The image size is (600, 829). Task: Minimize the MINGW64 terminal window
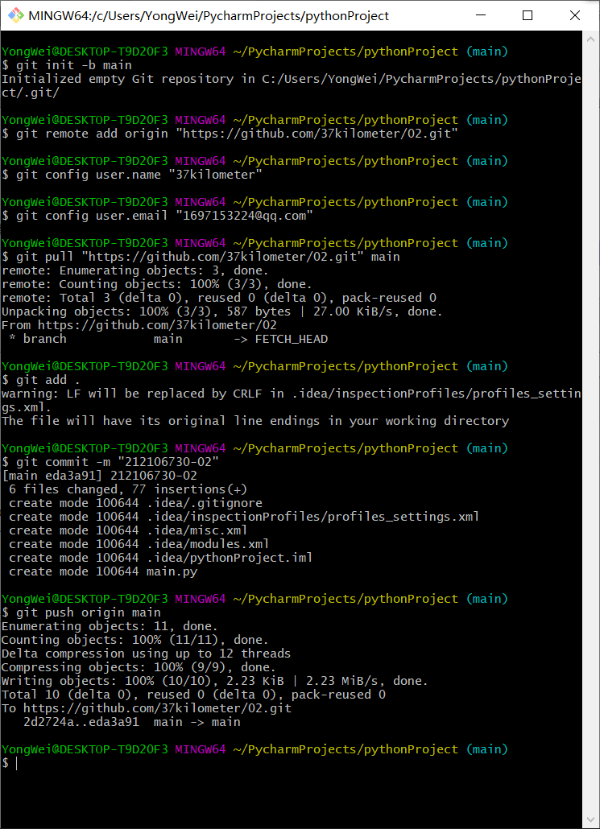481,15
